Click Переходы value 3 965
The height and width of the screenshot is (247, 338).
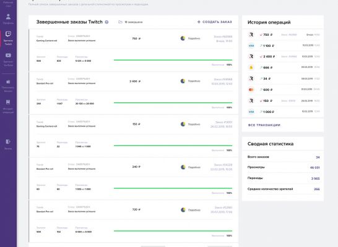(315, 178)
